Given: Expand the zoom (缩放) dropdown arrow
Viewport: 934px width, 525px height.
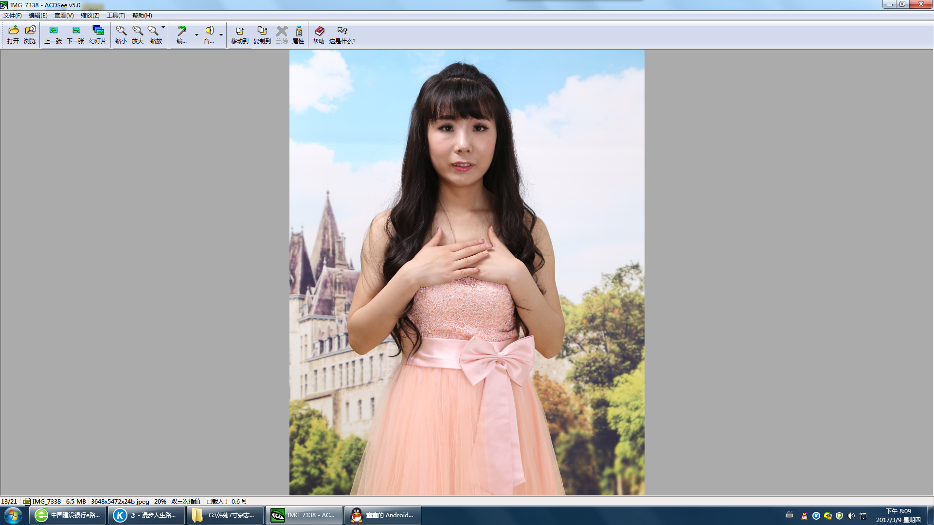Looking at the screenshot, I should [163, 27].
